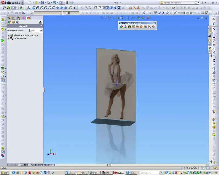The height and width of the screenshot is (175, 219).
Task: Click the last icon in Strumenti di rendering
Action: 153,27
